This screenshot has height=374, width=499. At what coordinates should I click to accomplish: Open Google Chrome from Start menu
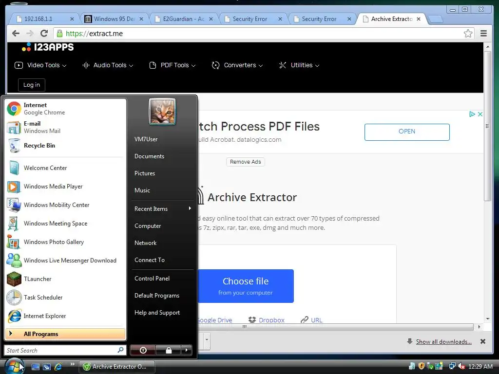click(x=65, y=109)
